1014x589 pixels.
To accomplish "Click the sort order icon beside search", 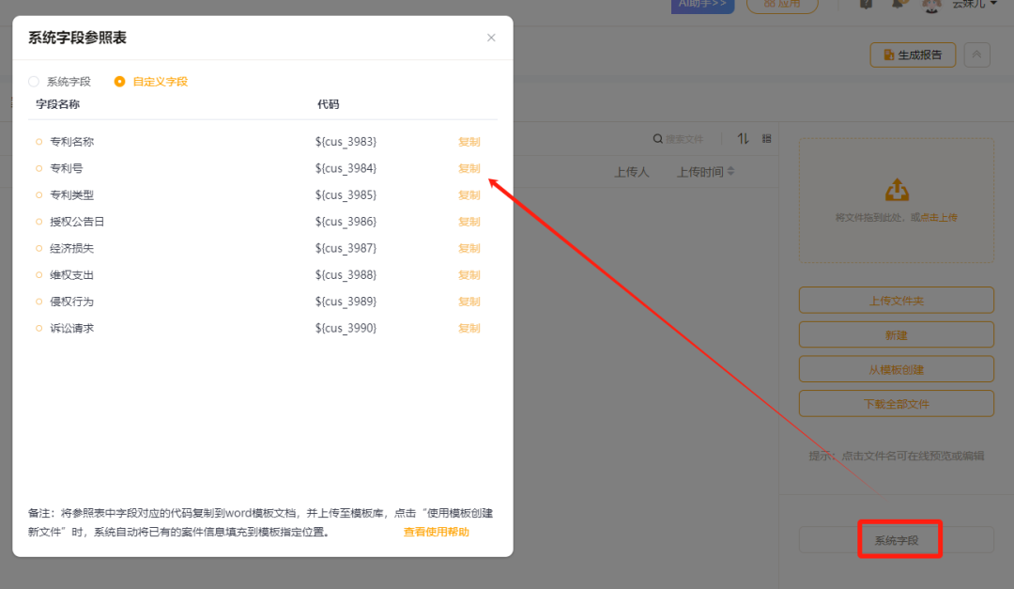I will [x=743, y=138].
